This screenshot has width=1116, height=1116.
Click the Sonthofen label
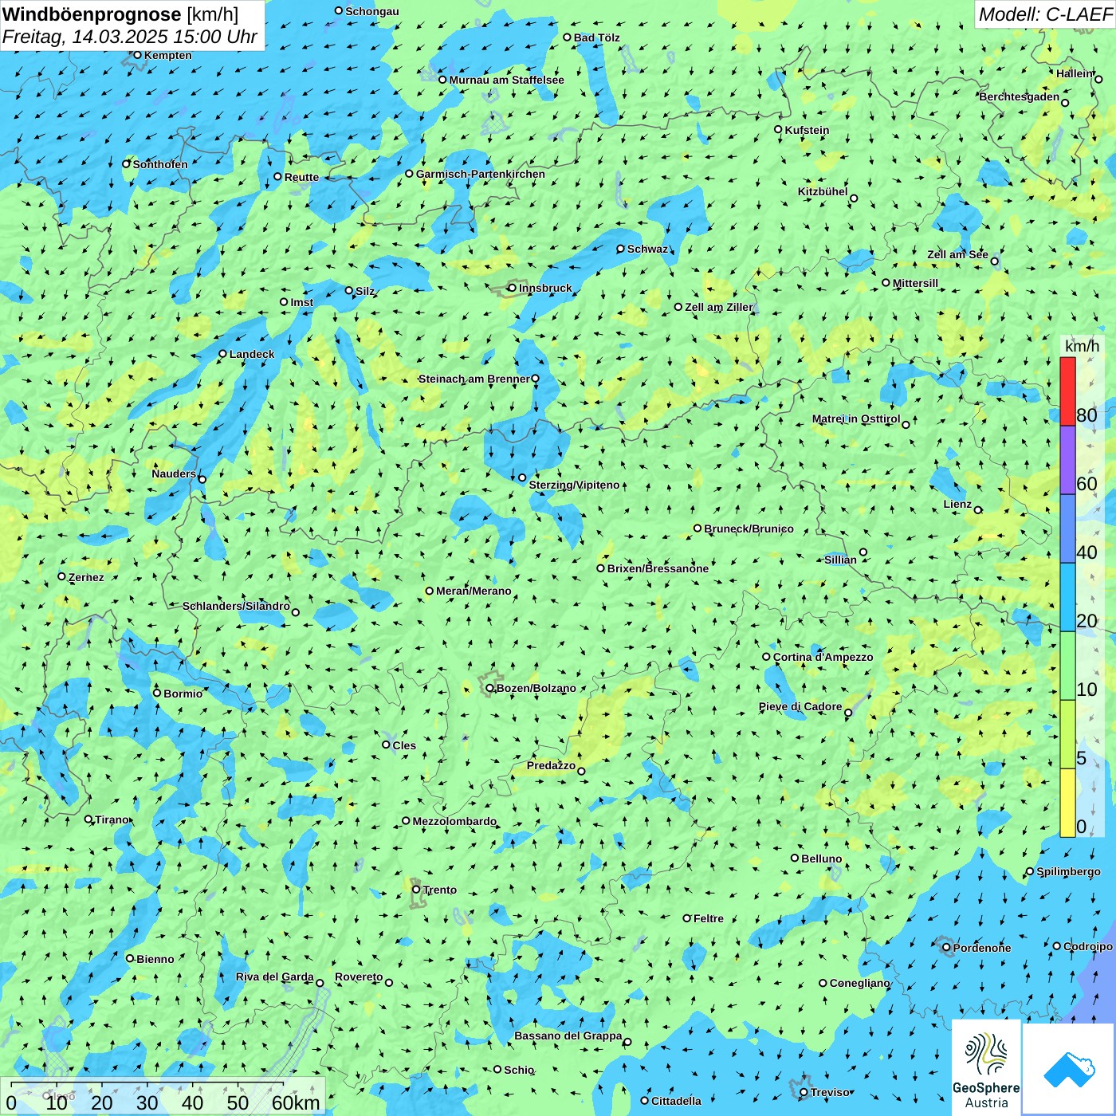[x=160, y=164]
